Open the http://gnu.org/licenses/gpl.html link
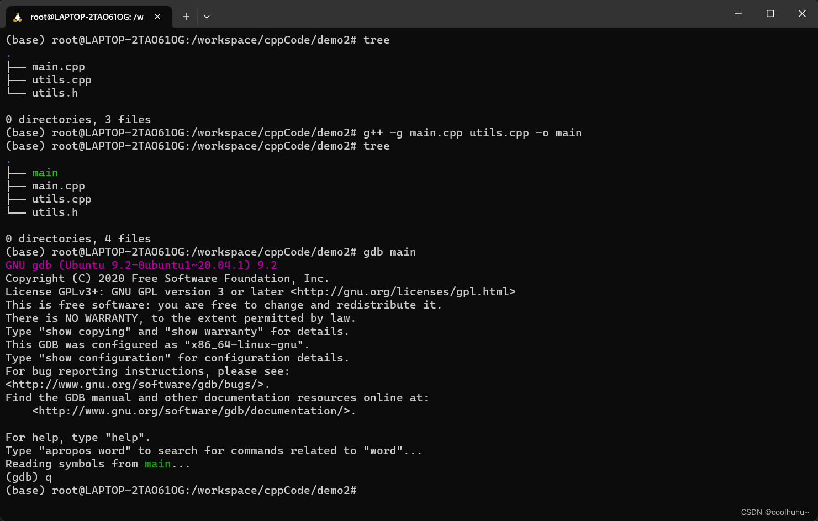 (403, 291)
